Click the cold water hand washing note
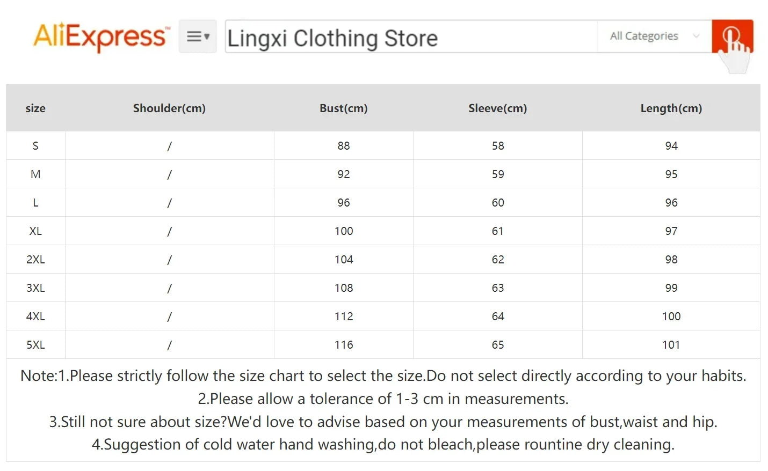The height and width of the screenshot is (471, 768). coord(383,445)
